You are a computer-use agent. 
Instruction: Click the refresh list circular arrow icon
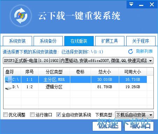[131, 51]
